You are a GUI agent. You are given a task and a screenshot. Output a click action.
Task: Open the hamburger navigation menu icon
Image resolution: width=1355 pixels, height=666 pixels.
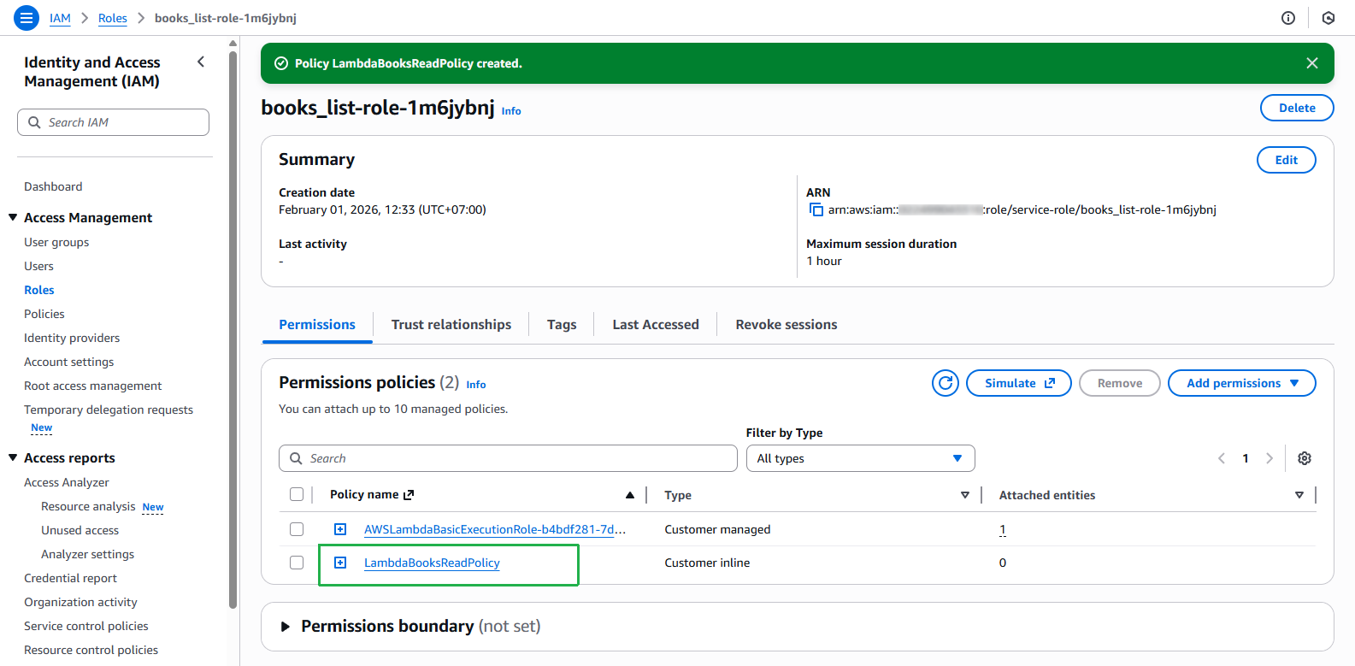(x=27, y=17)
